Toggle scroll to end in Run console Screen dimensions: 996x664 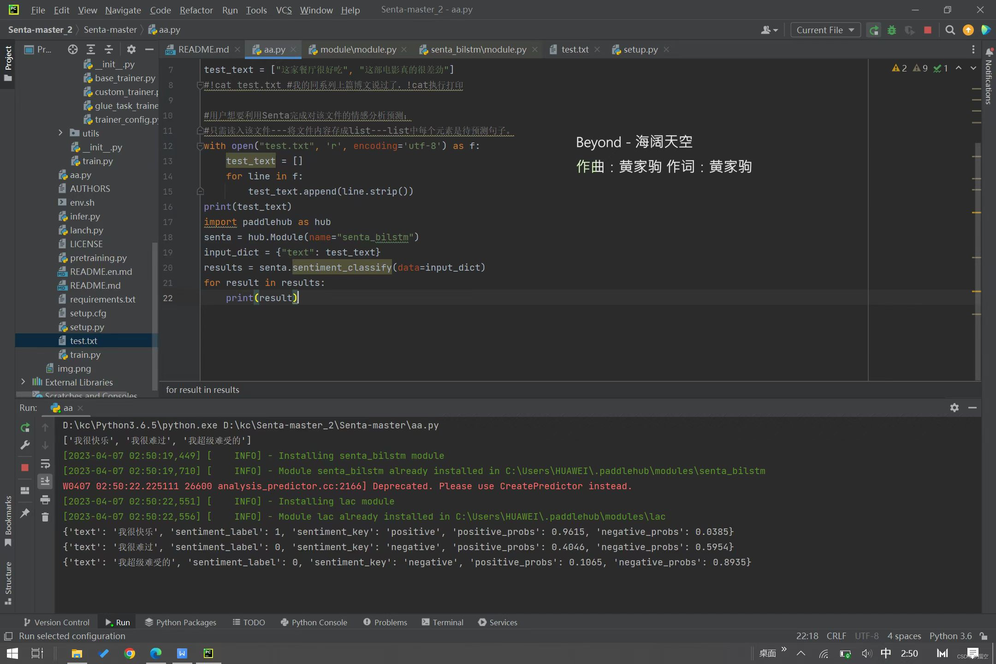click(x=45, y=481)
